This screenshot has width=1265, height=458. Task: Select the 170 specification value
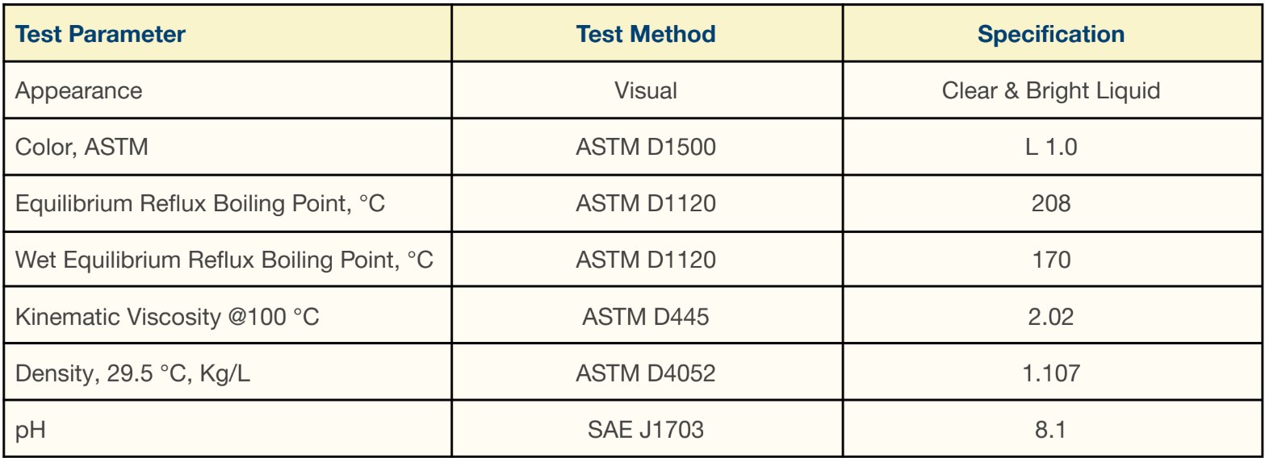click(1051, 260)
